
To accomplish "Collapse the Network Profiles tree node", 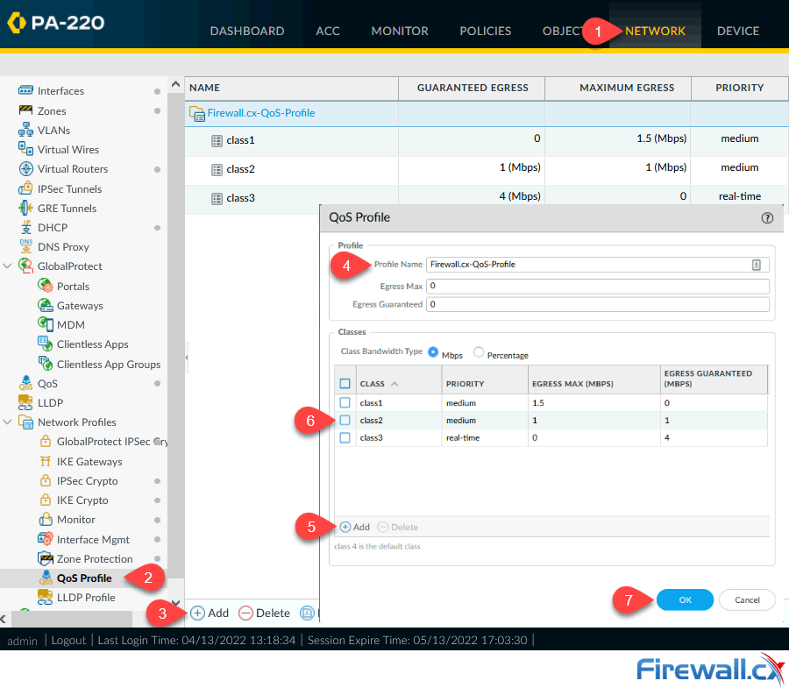I will 7,422.
